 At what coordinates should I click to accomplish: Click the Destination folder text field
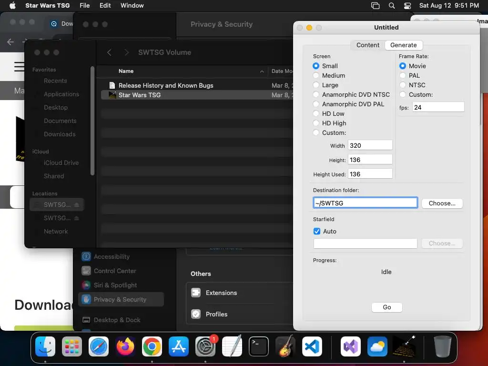pyautogui.click(x=365, y=203)
